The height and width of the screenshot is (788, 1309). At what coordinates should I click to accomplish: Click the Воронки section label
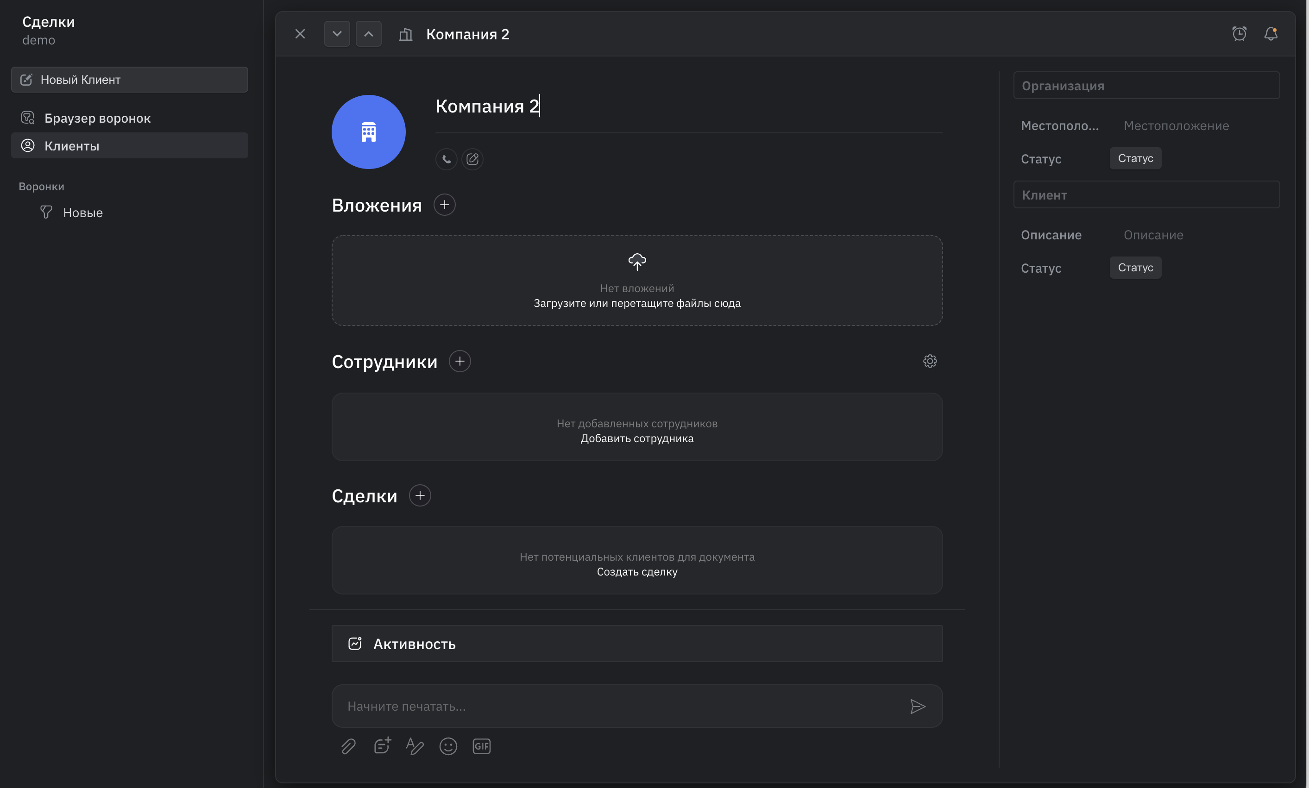[41, 187]
